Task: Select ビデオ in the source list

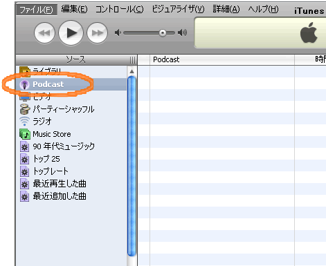Action: (x=71, y=97)
